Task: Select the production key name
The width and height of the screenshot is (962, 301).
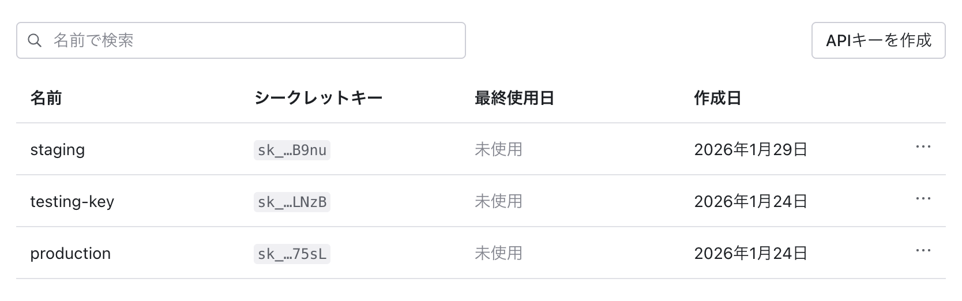Action: pos(70,254)
